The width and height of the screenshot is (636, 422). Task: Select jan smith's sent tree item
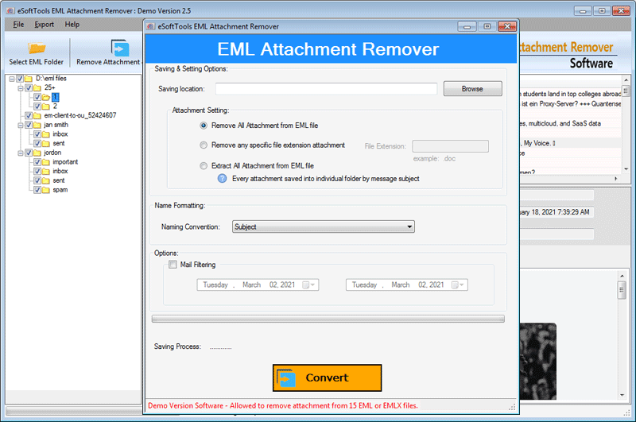(x=58, y=144)
